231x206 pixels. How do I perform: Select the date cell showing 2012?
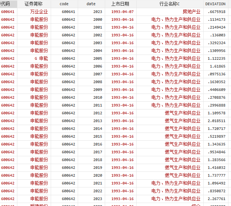98,113
